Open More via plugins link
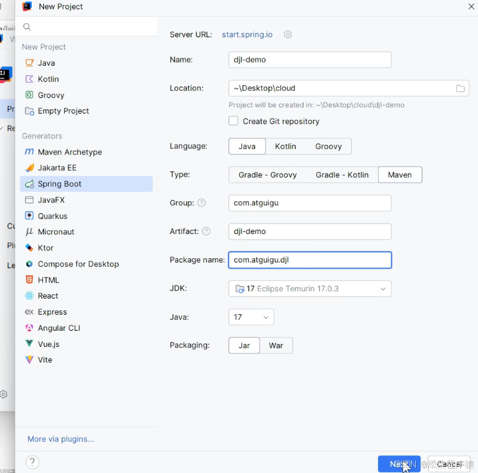The height and width of the screenshot is (473, 478). coord(61,439)
